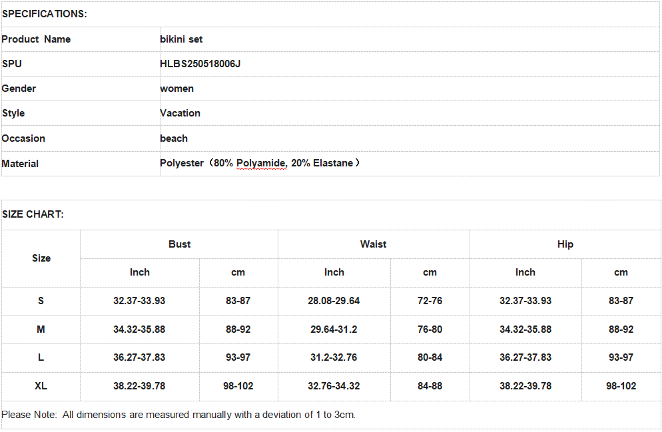This screenshot has width=662, height=432.
Task: Select the Style label
Action: [13, 113]
